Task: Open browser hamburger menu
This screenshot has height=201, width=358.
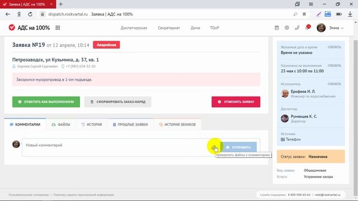Action: 311,4
